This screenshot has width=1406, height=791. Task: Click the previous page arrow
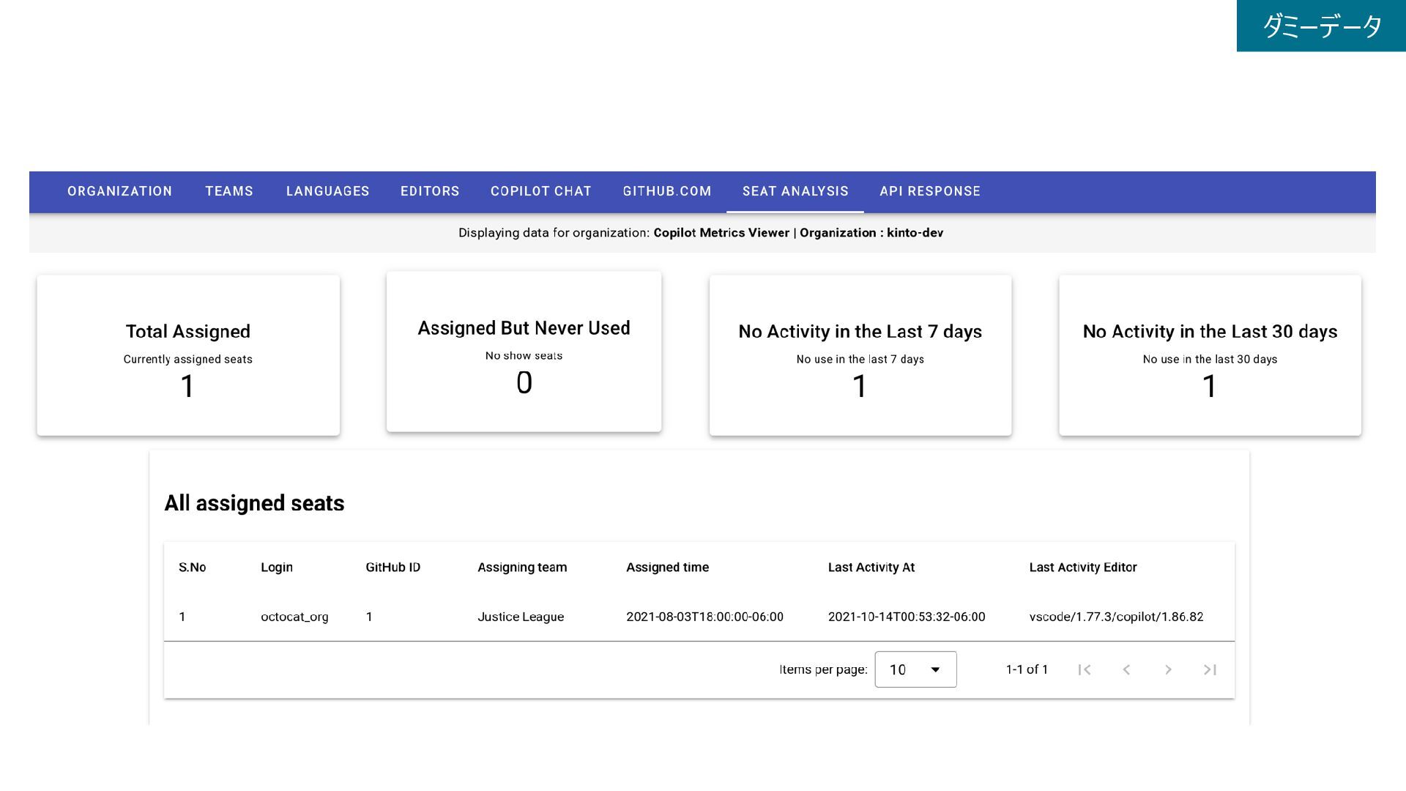pos(1126,669)
